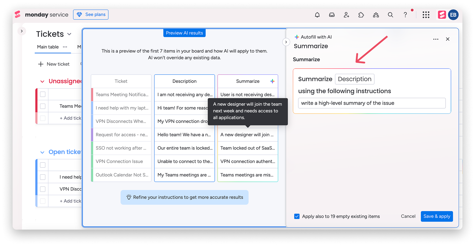Image resolution: width=475 pixels, height=246 pixels.
Task: Open the notifications bell
Action: [x=317, y=15]
